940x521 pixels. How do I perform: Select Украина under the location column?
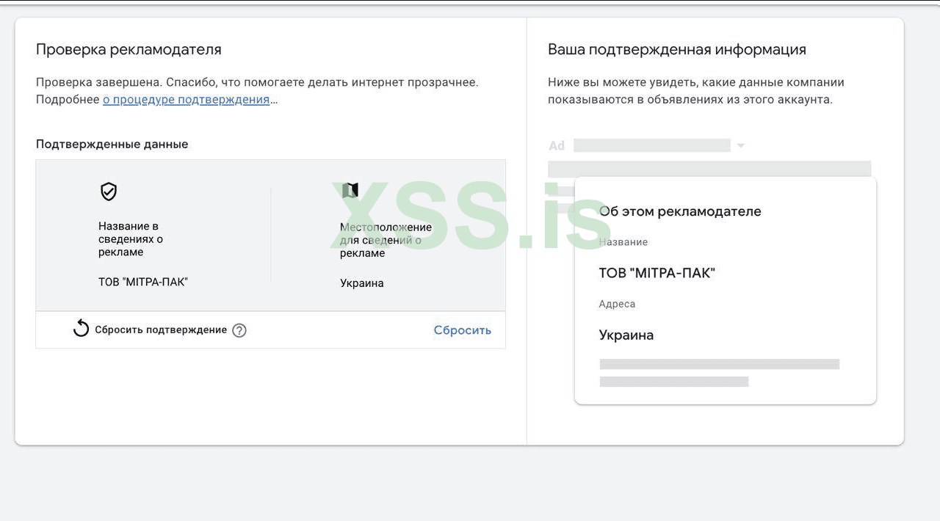(361, 283)
